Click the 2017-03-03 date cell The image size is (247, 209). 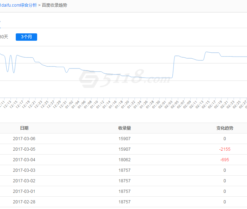click(24, 170)
